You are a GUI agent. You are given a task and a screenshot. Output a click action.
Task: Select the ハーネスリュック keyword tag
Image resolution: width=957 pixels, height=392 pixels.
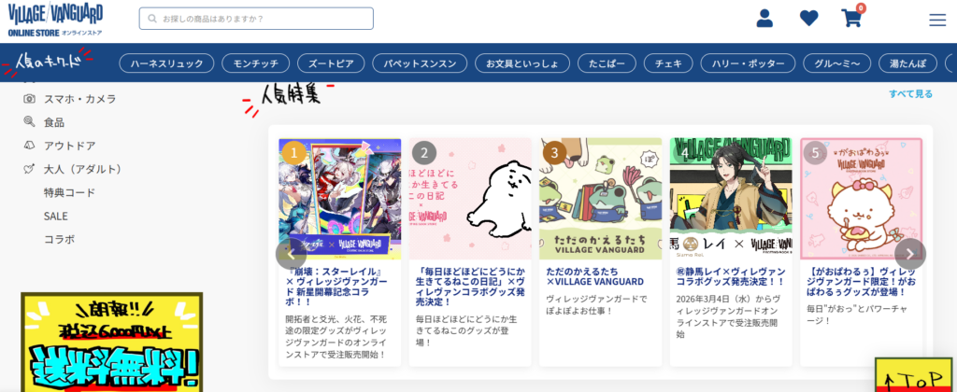(166, 63)
